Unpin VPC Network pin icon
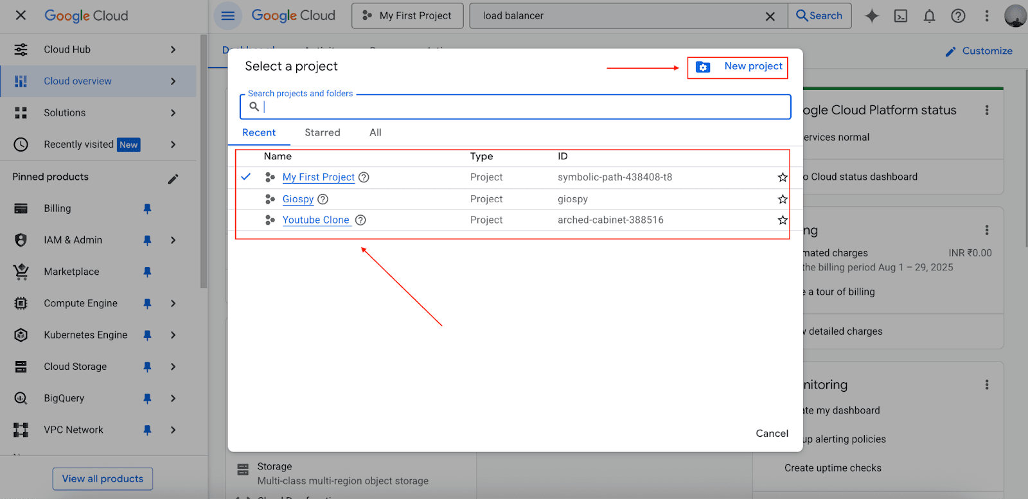Viewport: 1028px width, 499px height. tap(147, 430)
